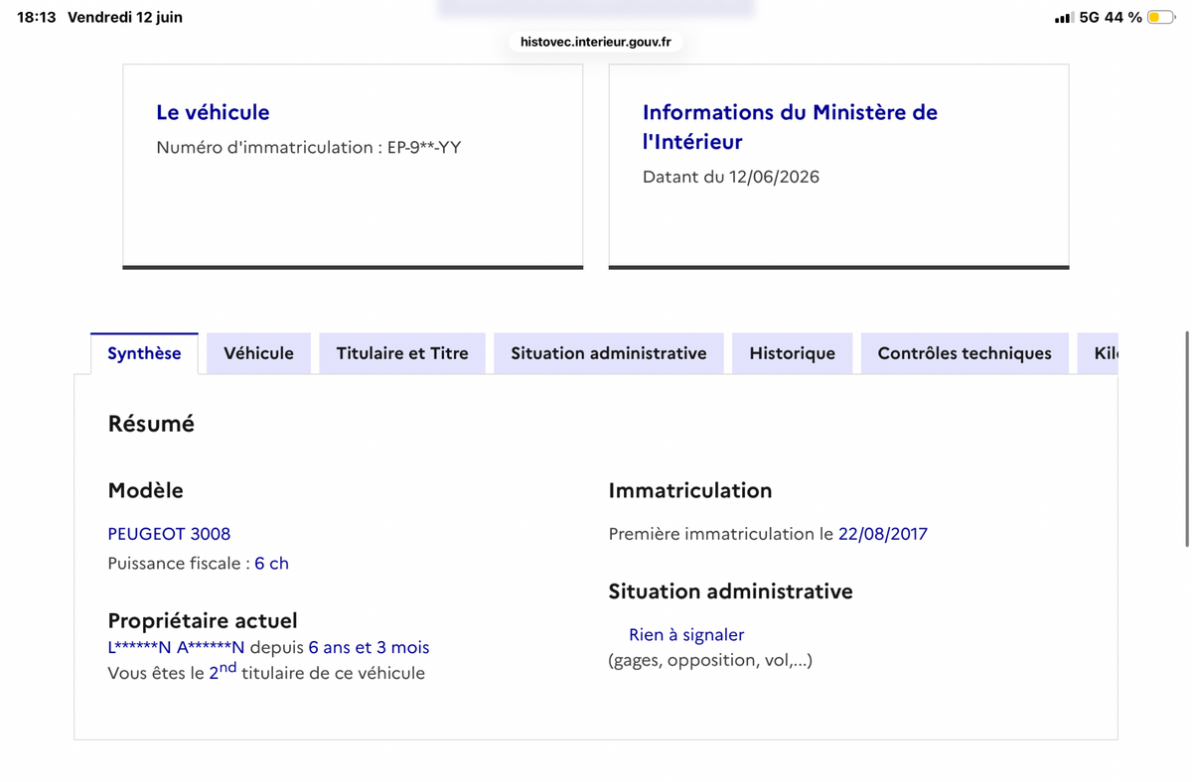1192x782 pixels.
Task: Switch to the Historique tab
Action: click(x=792, y=353)
